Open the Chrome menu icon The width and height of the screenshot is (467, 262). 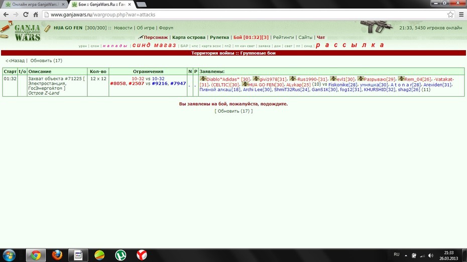point(461,15)
